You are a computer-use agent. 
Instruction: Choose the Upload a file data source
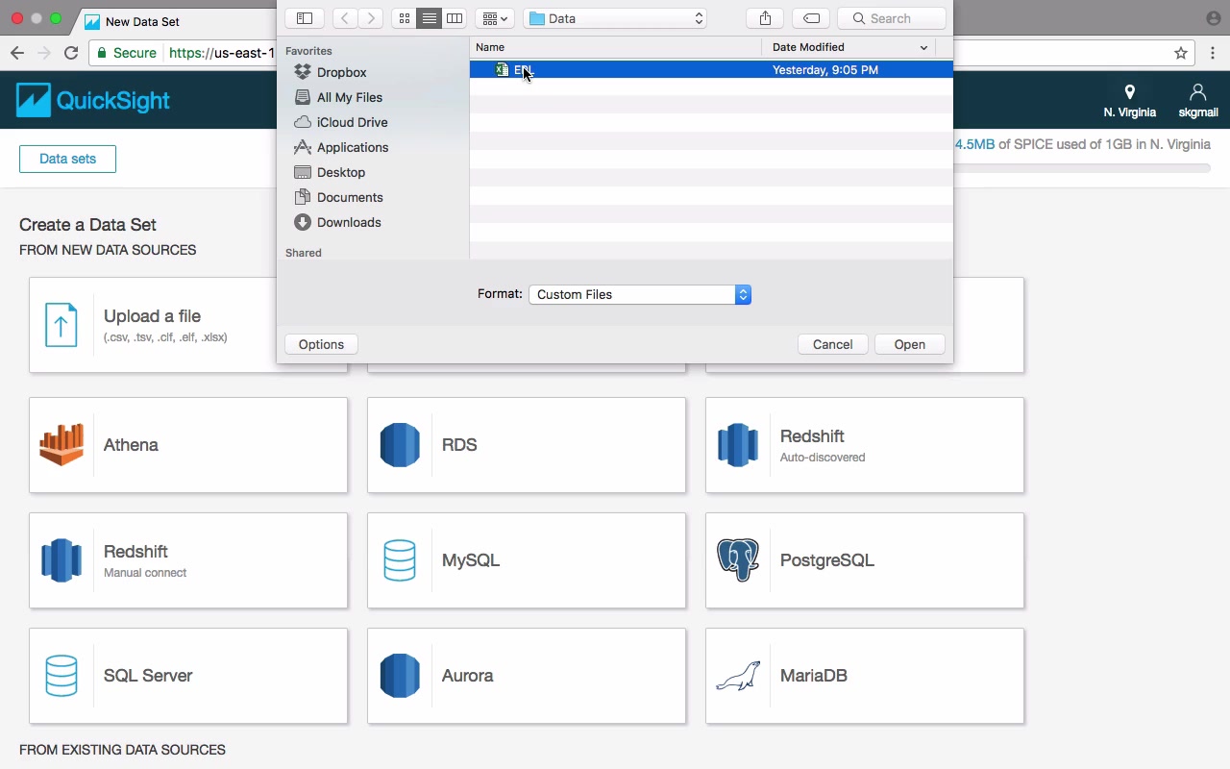tap(188, 325)
